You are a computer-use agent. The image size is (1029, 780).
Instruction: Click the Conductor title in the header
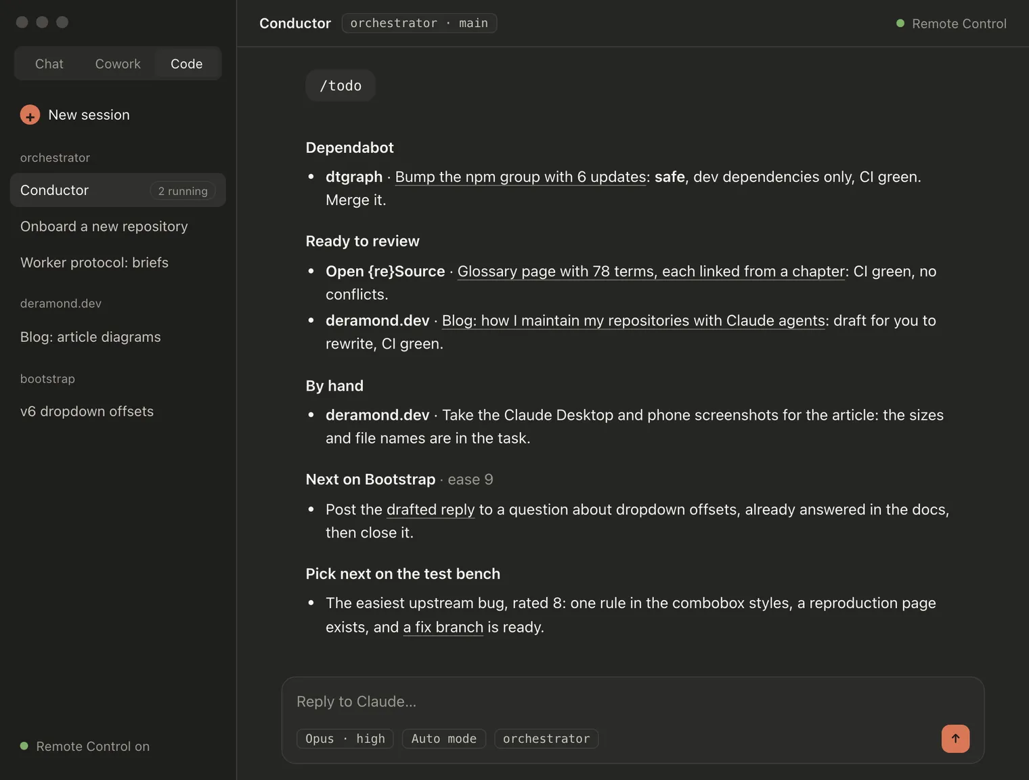point(295,23)
